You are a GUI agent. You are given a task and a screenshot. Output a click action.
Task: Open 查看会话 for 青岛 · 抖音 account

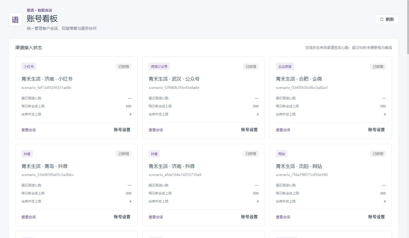click(x=29, y=217)
